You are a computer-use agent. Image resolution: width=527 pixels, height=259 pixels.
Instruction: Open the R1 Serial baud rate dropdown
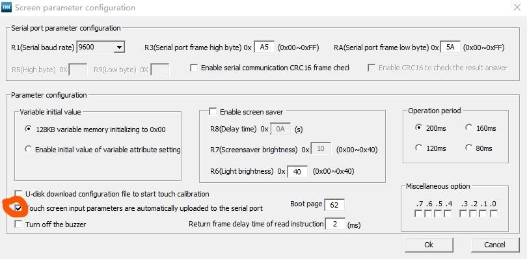(x=118, y=48)
